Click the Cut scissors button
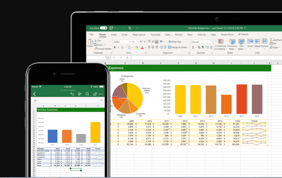The image size is (282, 178). coord(98,40)
